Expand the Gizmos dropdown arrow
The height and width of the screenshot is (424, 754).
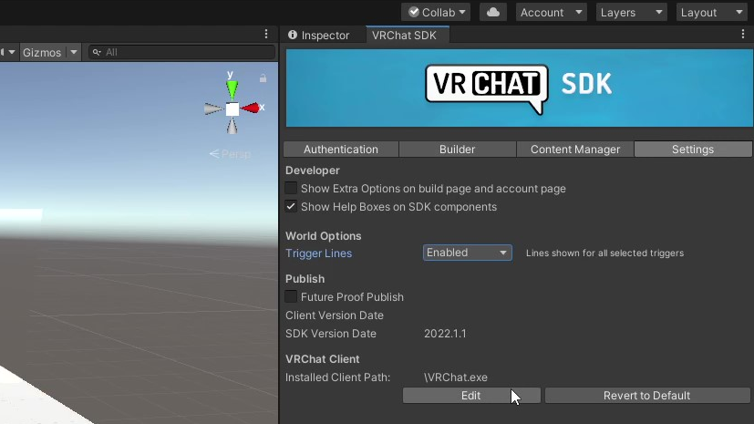[x=74, y=52]
